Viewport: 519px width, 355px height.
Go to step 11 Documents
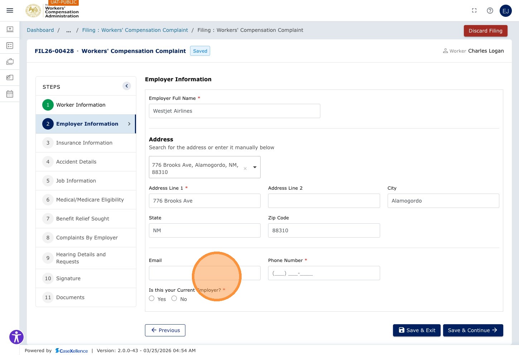tap(86, 297)
